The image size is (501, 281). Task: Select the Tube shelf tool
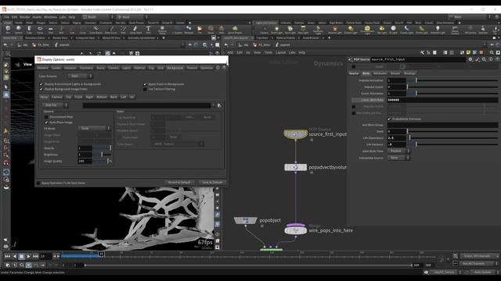point(29,30)
